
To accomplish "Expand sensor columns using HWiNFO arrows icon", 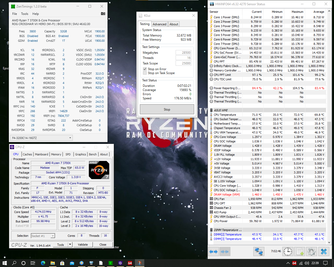I will 213,251.
